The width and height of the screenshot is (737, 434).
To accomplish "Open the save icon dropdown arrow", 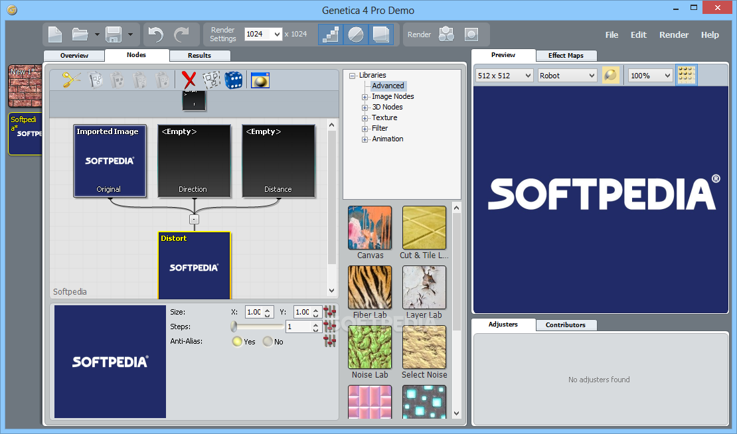I will 130,35.
